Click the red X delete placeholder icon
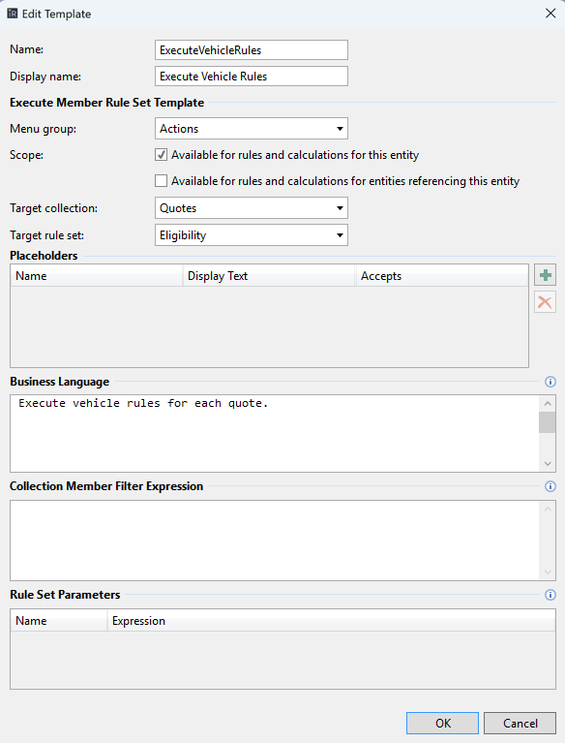 pyautogui.click(x=545, y=302)
